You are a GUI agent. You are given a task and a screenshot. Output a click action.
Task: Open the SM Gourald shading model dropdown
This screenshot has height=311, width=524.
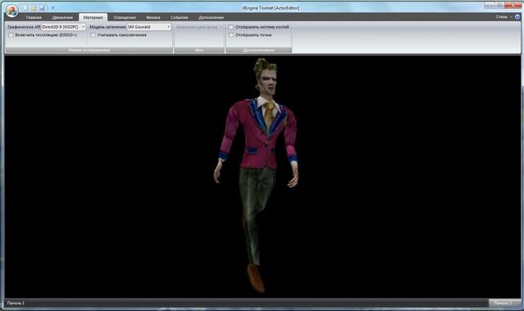coord(149,27)
